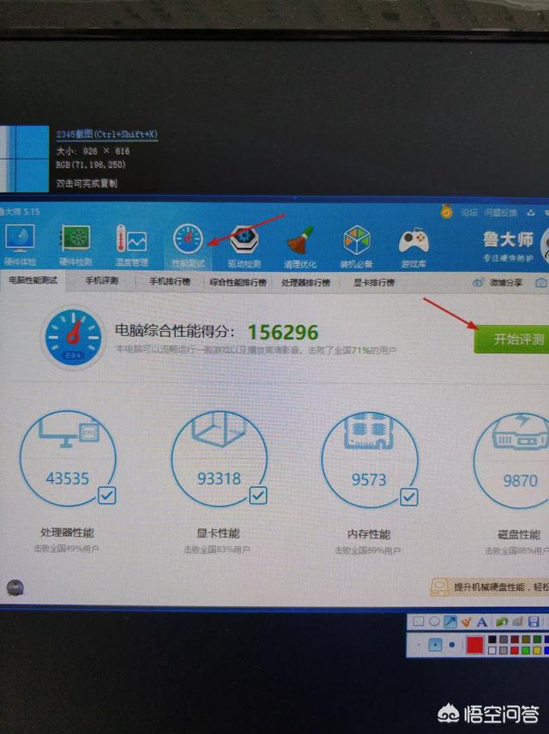The width and height of the screenshot is (549, 734).
Task: Click the green 开始评测 button
Action: click(511, 339)
